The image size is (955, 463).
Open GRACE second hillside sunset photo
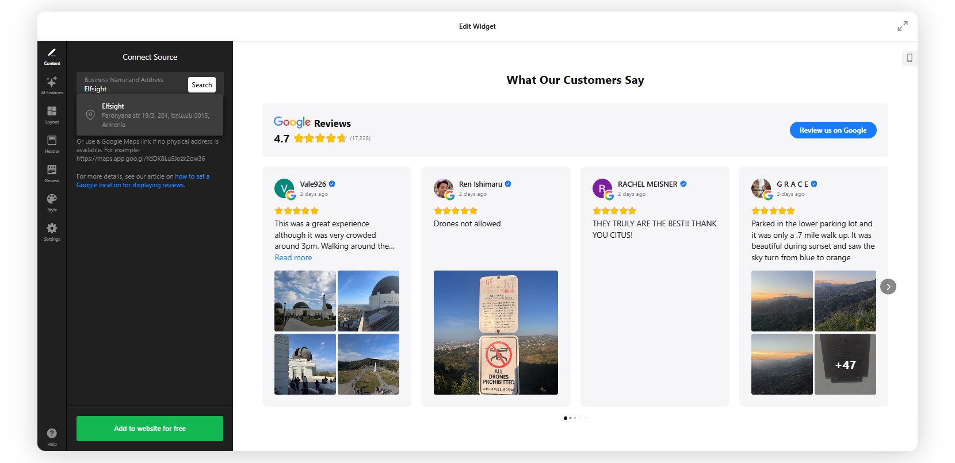845,301
